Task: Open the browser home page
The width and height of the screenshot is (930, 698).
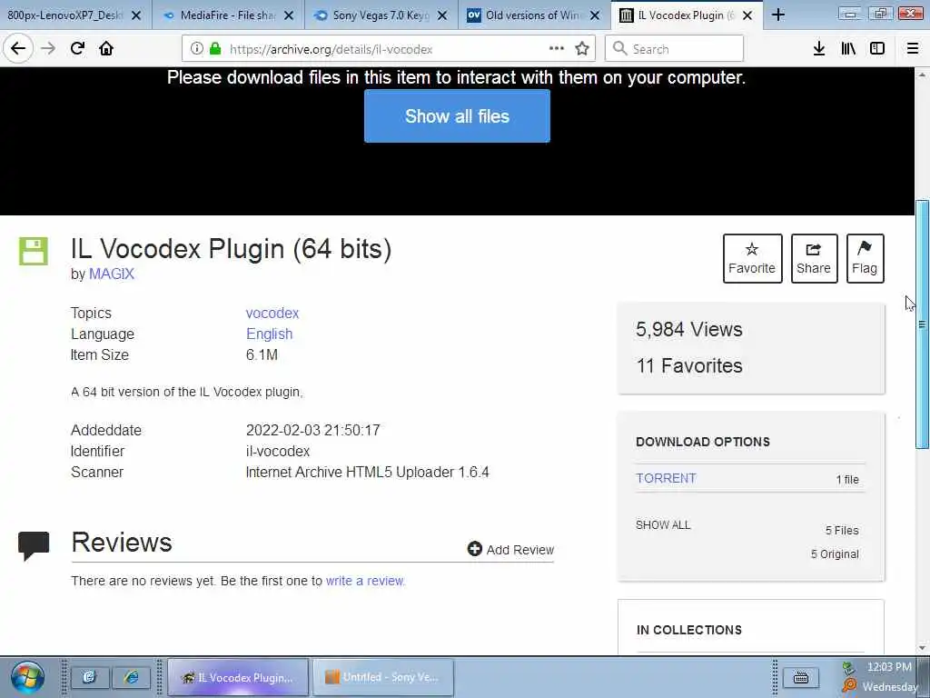Action: [106, 49]
